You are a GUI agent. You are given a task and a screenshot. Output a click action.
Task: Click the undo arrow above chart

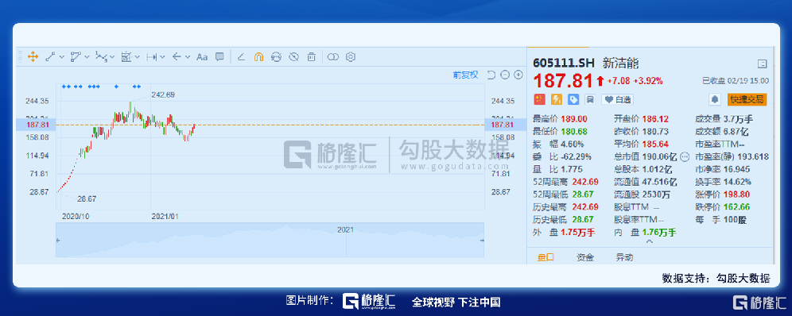click(491, 75)
